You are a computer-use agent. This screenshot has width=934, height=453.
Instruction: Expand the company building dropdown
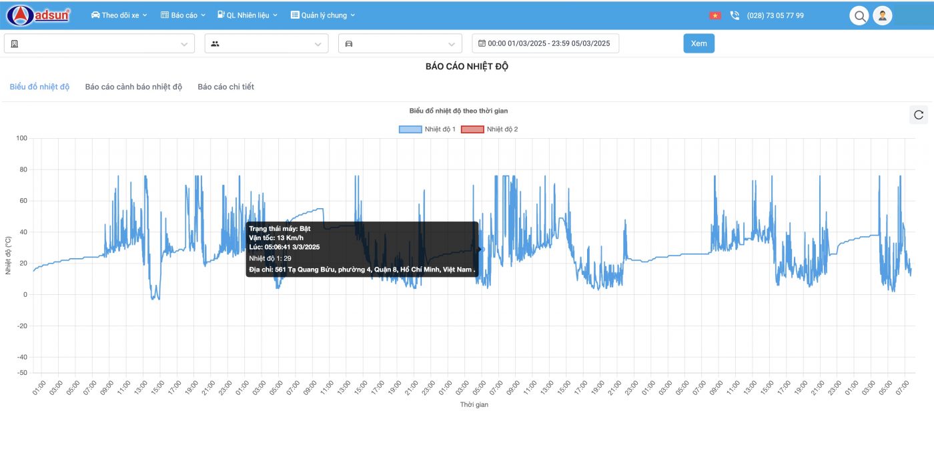(x=99, y=43)
